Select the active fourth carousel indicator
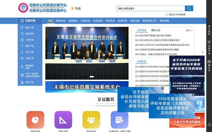212x132 pixels. click(92, 77)
